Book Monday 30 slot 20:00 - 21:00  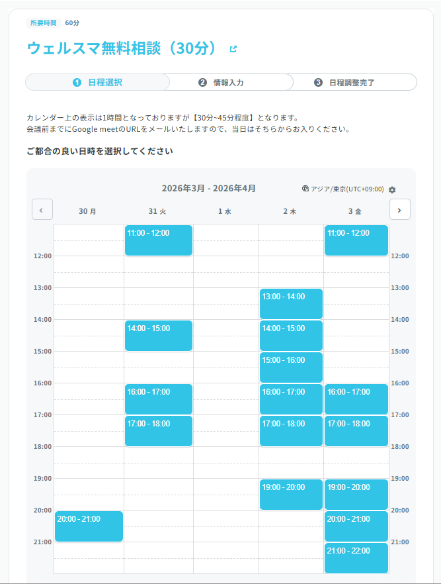click(89, 526)
